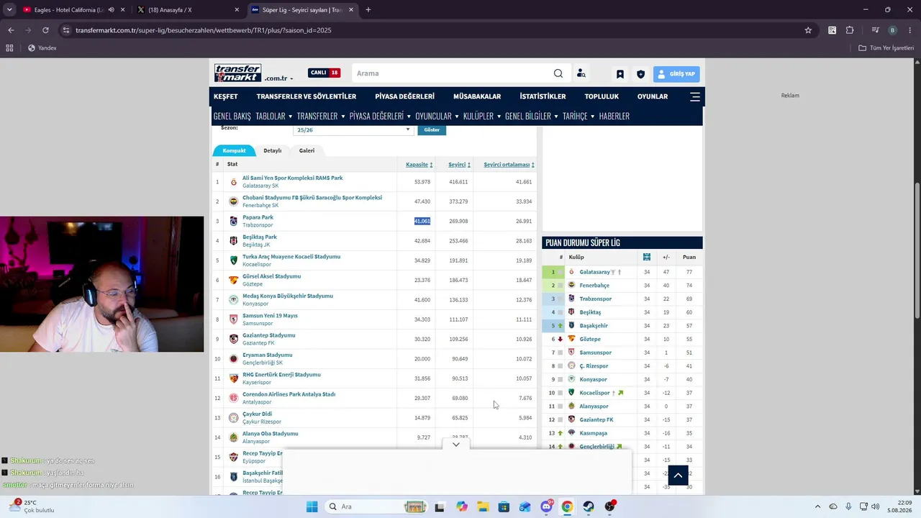Open the media controls icon in Chrome toolbar
Screen dimensions: 921x518
click(875, 30)
